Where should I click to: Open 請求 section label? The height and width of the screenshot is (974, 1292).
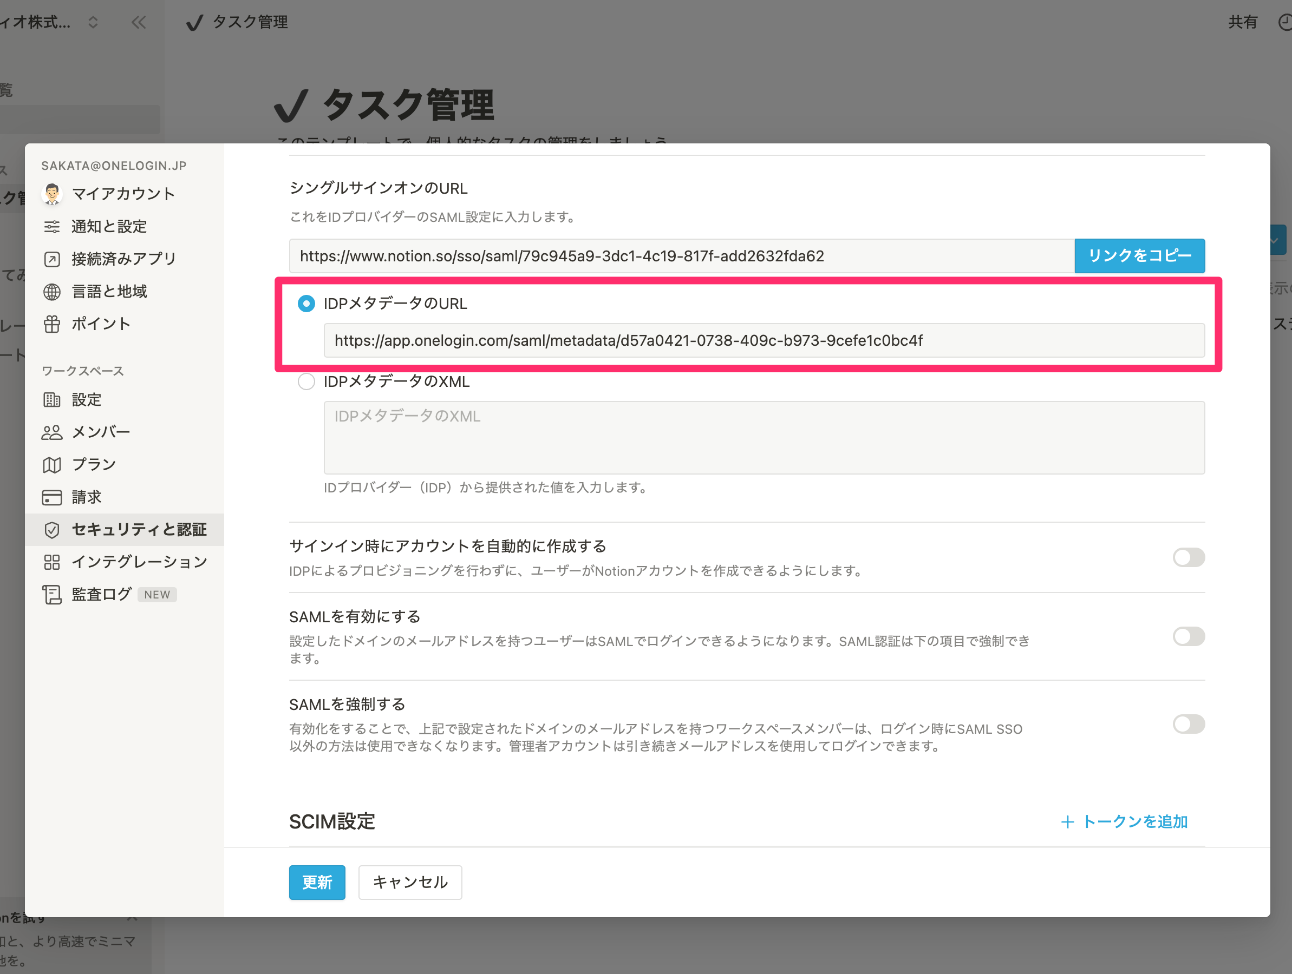pyautogui.click(x=87, y=497)
